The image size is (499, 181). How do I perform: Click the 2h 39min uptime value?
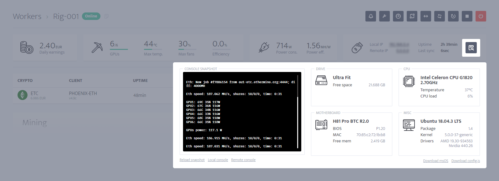pyautogui.click(x=449, y=45)
